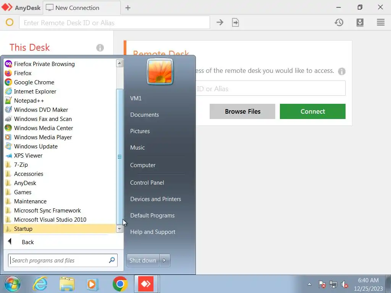Expand the AnyDesk program folder
The height and width of the screenshot is (293, 391).
click(x=60, y=183)
